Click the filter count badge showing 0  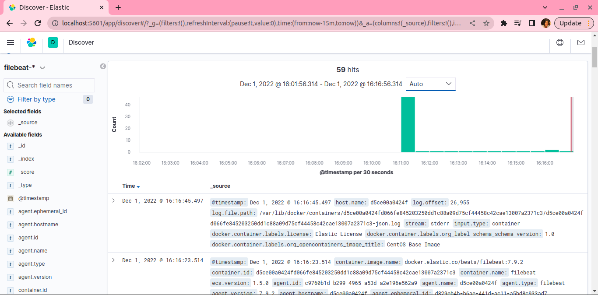pyautogui.click(x=88, y=99)
